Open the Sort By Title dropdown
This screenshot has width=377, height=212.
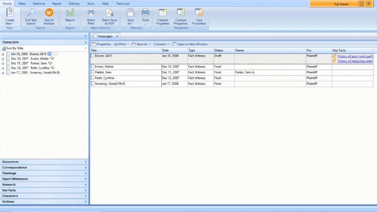[x=85, y=48]
